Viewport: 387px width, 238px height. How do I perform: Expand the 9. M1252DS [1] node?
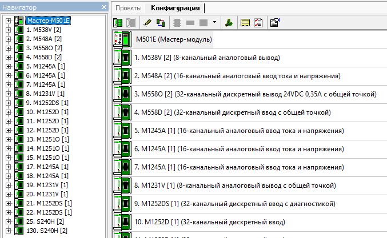(x=8, y=103)
